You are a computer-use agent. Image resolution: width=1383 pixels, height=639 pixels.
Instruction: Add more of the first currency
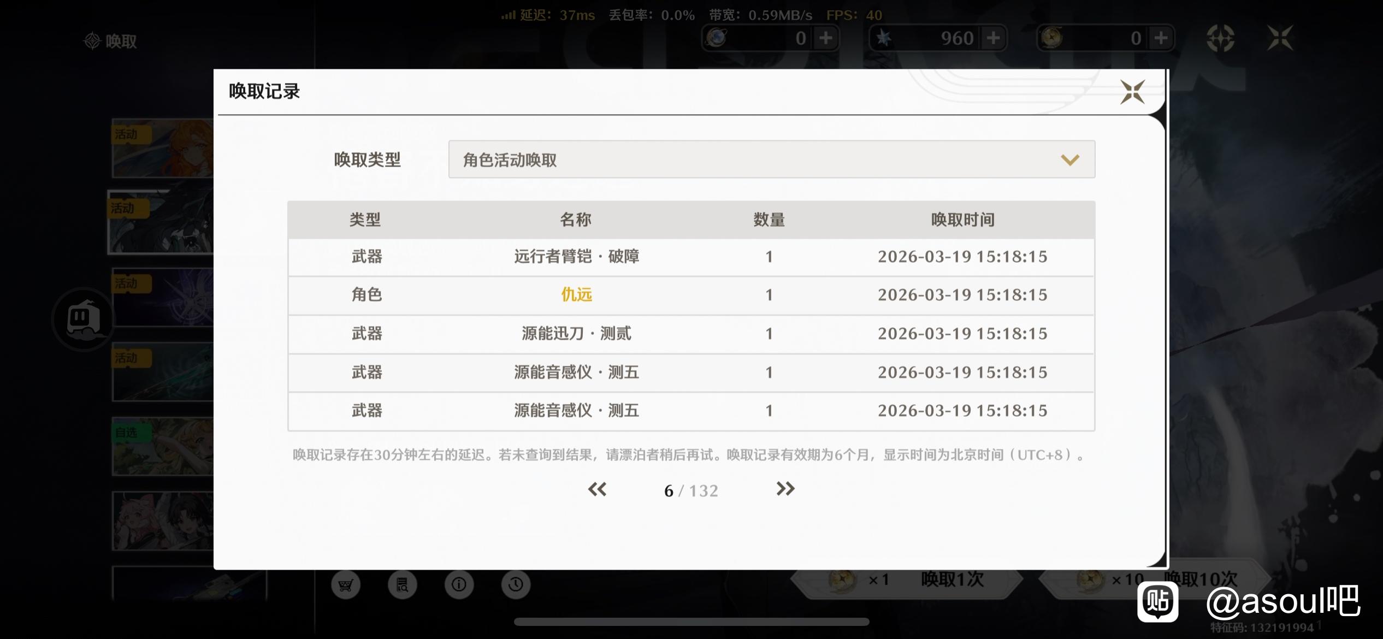[826, 38]
